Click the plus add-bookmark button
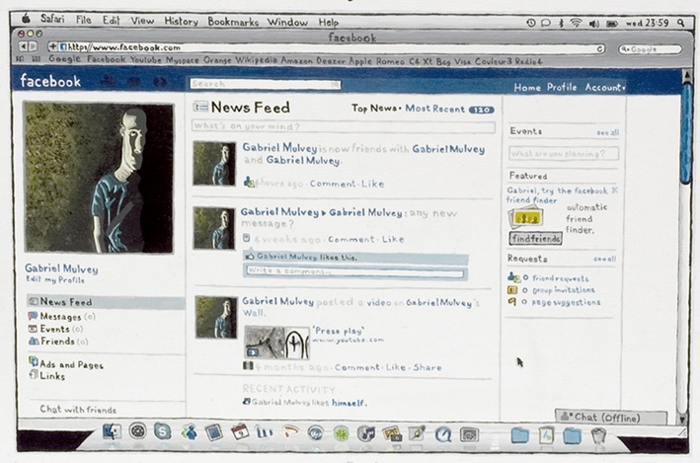The width and height of the screenshot is (700, 463). (52, 46)
